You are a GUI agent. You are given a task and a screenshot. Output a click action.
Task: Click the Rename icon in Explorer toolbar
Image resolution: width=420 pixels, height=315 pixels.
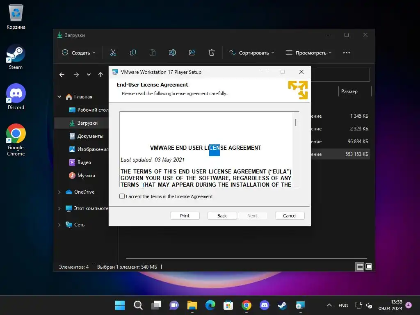click(x=172, y=53)
